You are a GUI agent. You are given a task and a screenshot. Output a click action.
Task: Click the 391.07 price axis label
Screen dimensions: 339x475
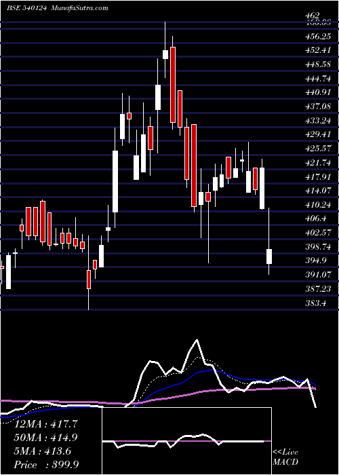(x=318, y=275)
